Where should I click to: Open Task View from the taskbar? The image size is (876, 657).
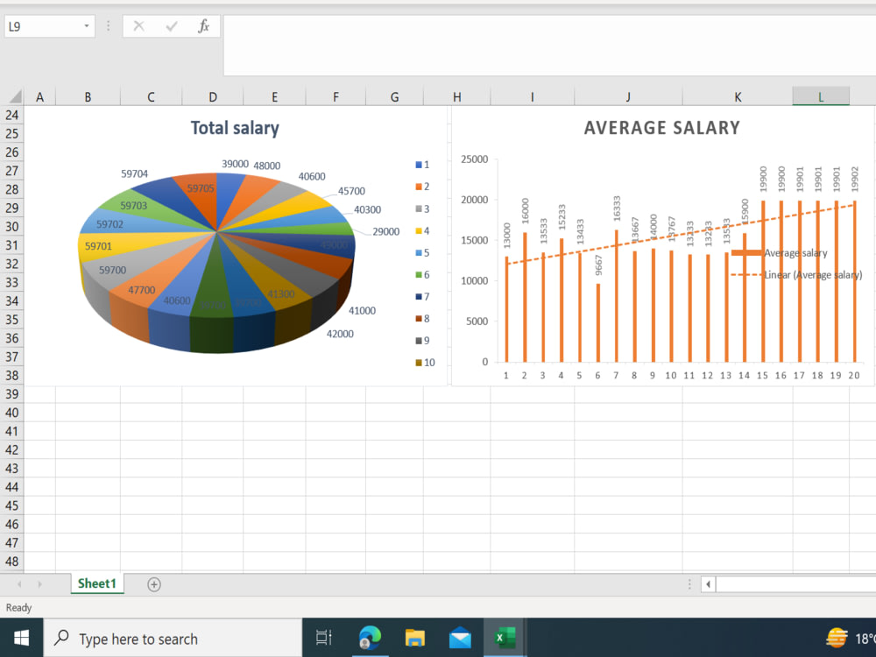pyautogui.click(x=324, y=638)
